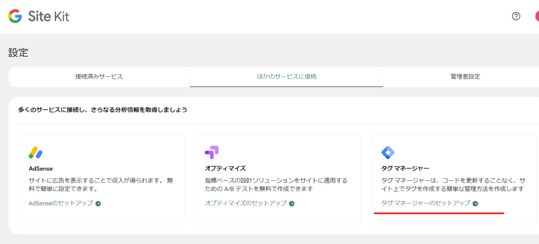Open the help question mark icon
The width and height of the screenshot is (539, 244).
click(x=516, y=16)
